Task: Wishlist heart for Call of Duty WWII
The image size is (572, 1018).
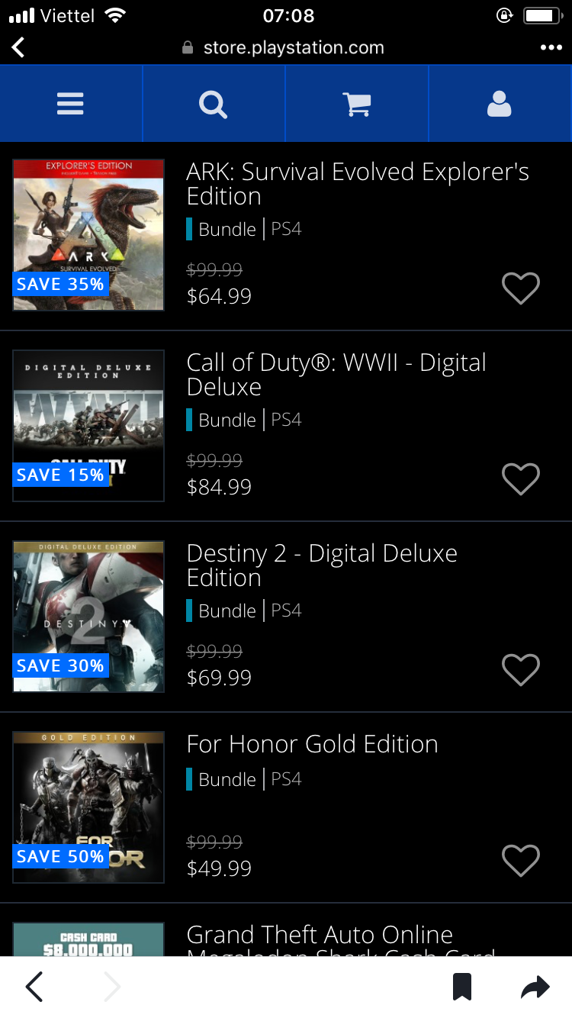Action: pyautogui.click(x=521, y=478)
